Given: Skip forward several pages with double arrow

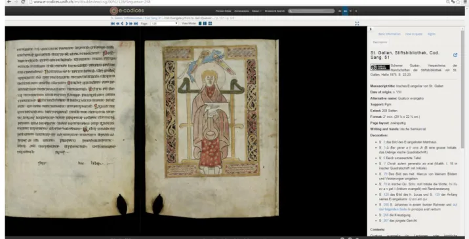Looking at the screenshot, I should [131, 24].
